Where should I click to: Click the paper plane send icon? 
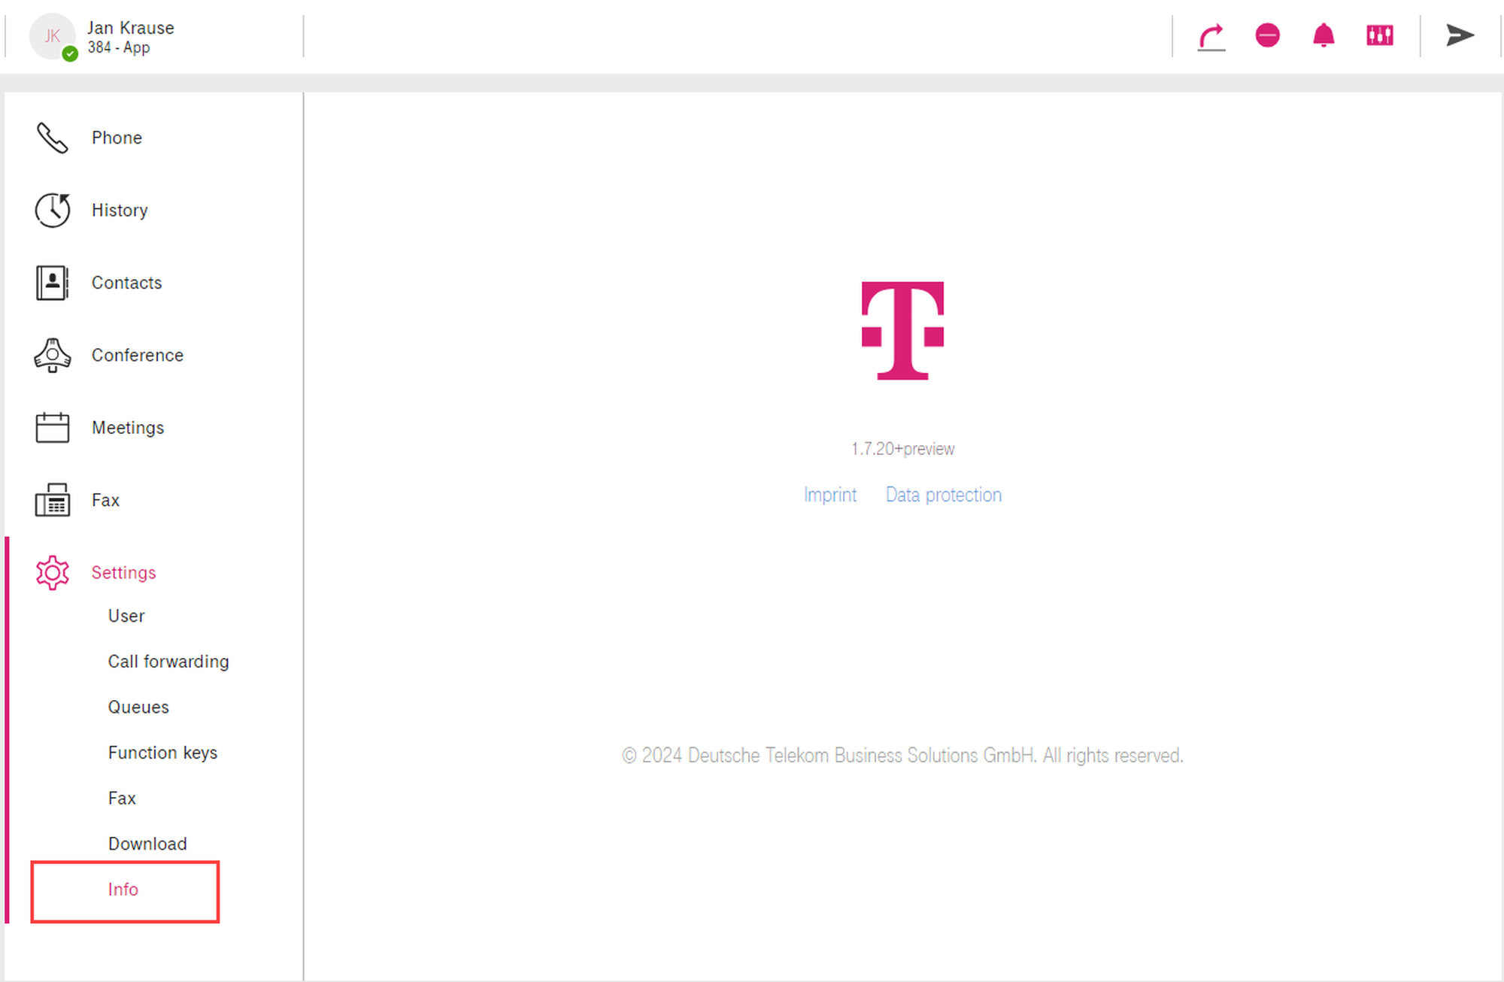tap(1459, 35)
